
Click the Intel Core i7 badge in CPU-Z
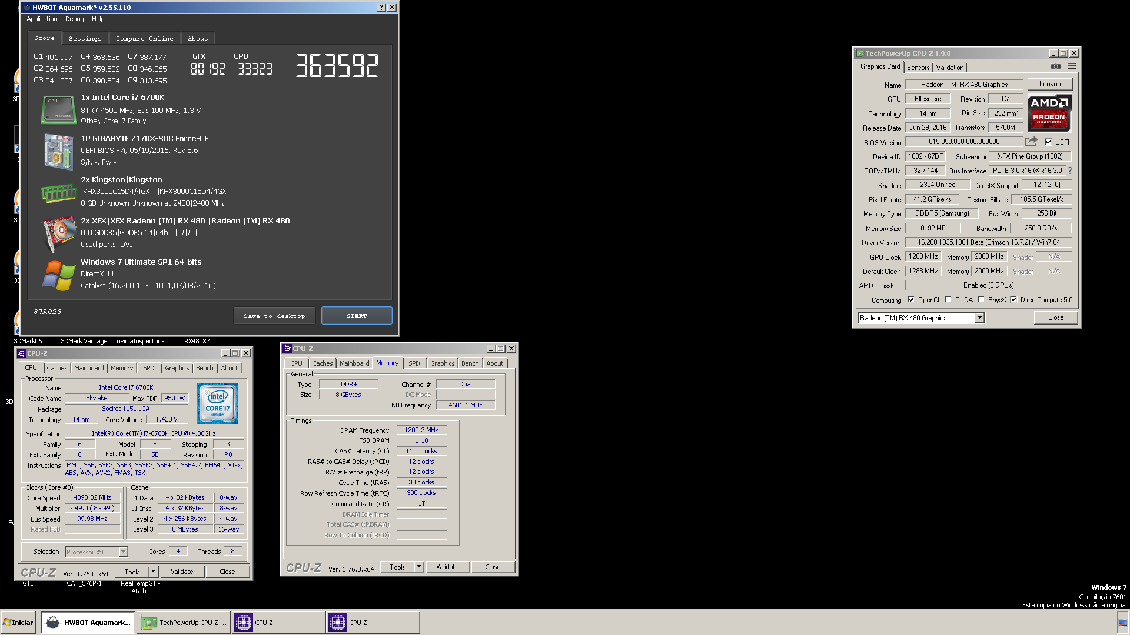point(218,403)
